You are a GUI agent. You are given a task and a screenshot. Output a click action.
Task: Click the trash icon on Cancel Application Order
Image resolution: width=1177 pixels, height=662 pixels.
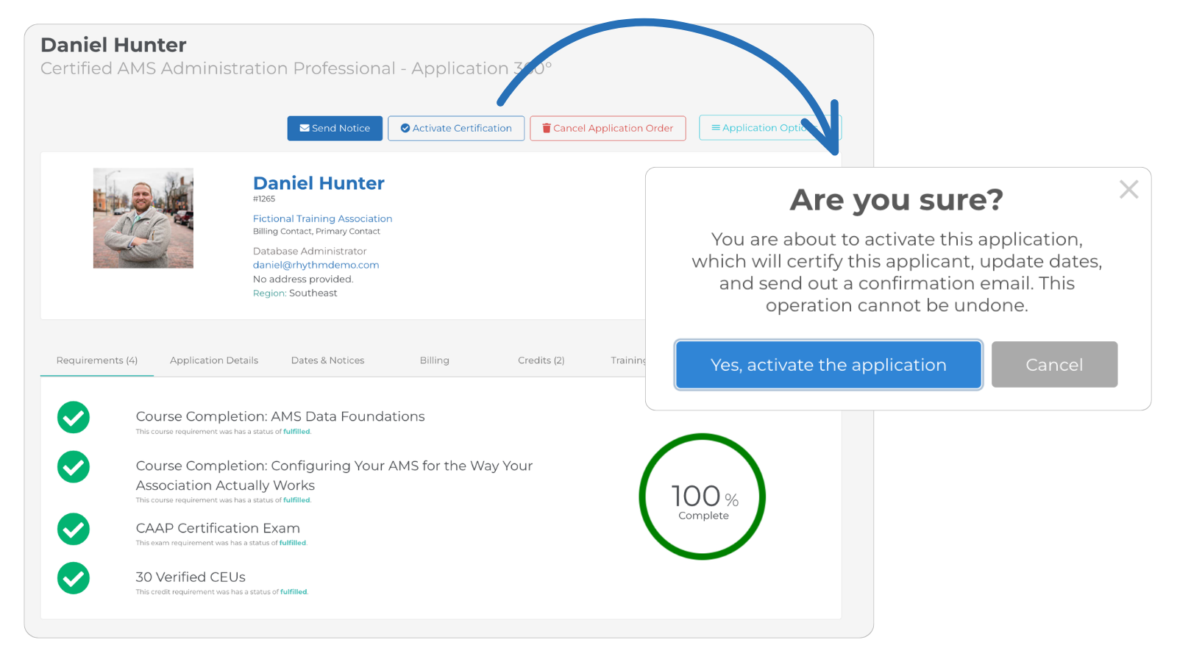(547, 128)
